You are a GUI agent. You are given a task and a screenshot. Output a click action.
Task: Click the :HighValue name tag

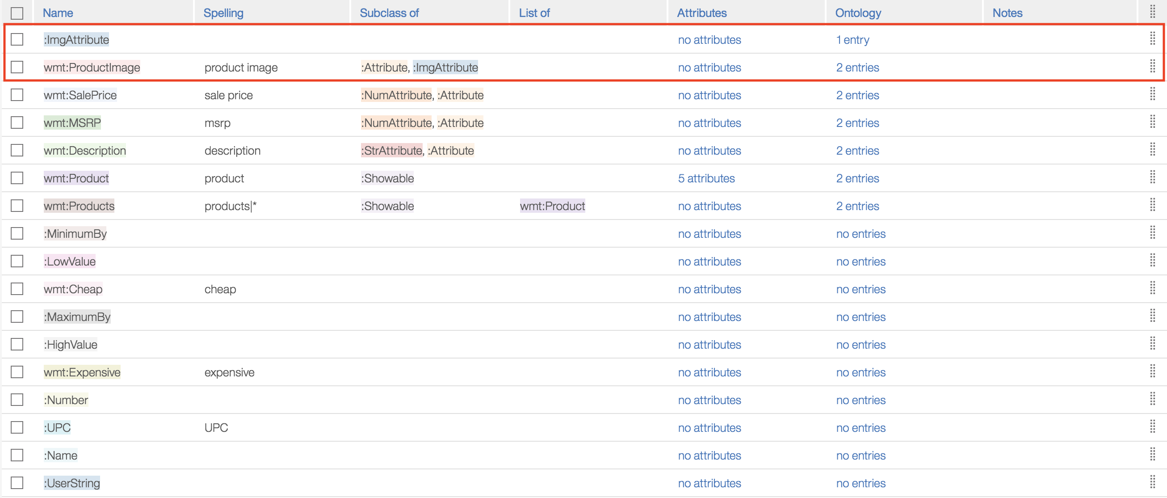70,345
